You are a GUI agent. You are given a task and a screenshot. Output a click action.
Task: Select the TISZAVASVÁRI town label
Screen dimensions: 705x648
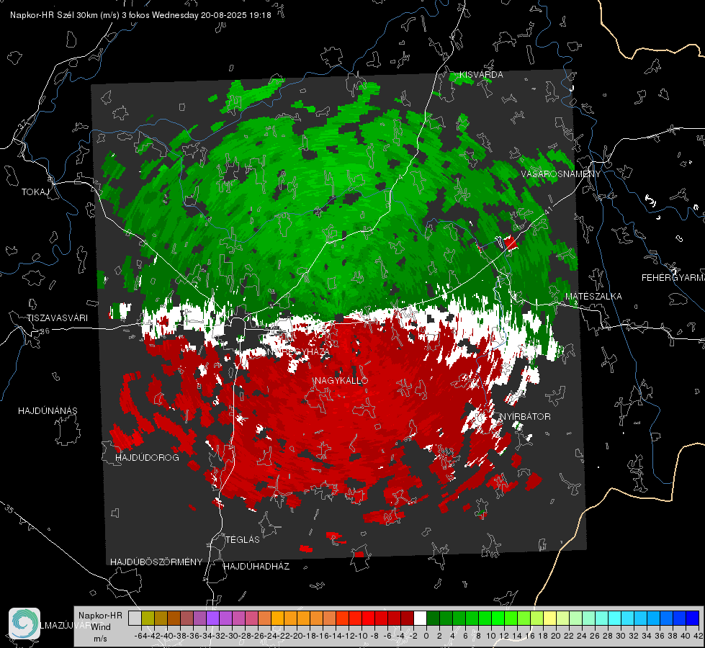pyautogui.click(x=57, y=318)
